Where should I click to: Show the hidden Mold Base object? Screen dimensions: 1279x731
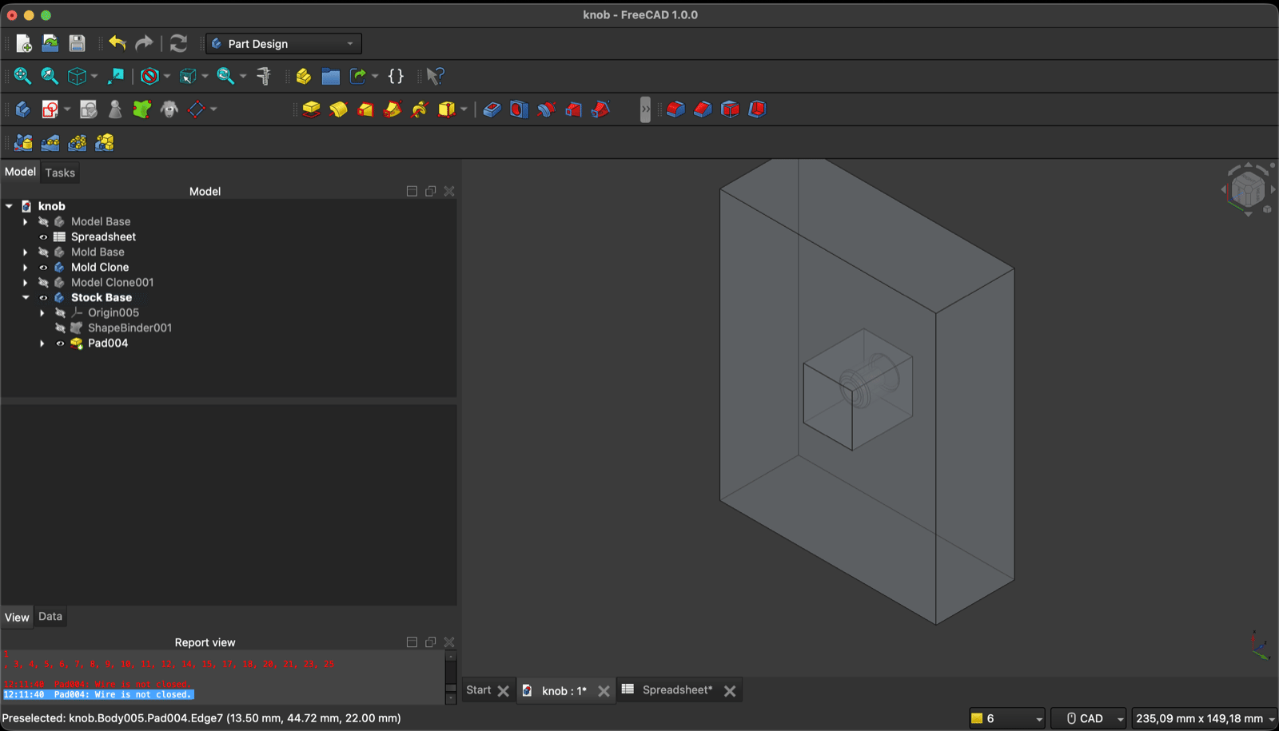pyautogui.click(x=43, y=252)
